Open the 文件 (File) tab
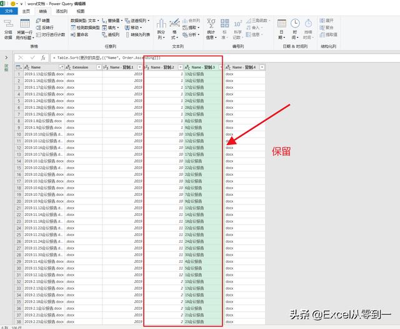 (x=9, y=11)
